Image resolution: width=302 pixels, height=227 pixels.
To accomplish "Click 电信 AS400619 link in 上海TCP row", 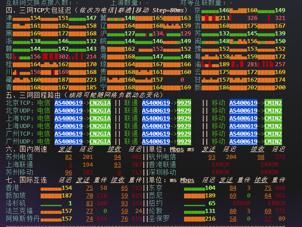I will [x=69, y=118].
